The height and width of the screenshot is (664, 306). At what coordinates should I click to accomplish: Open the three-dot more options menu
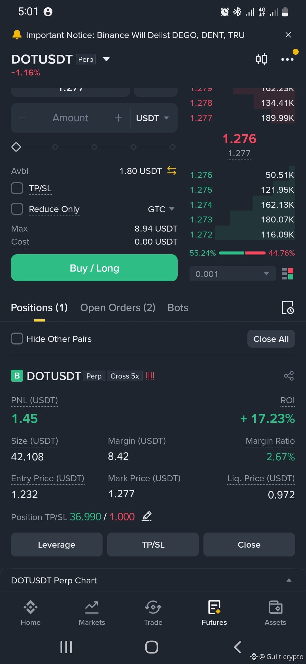point(287,59)
